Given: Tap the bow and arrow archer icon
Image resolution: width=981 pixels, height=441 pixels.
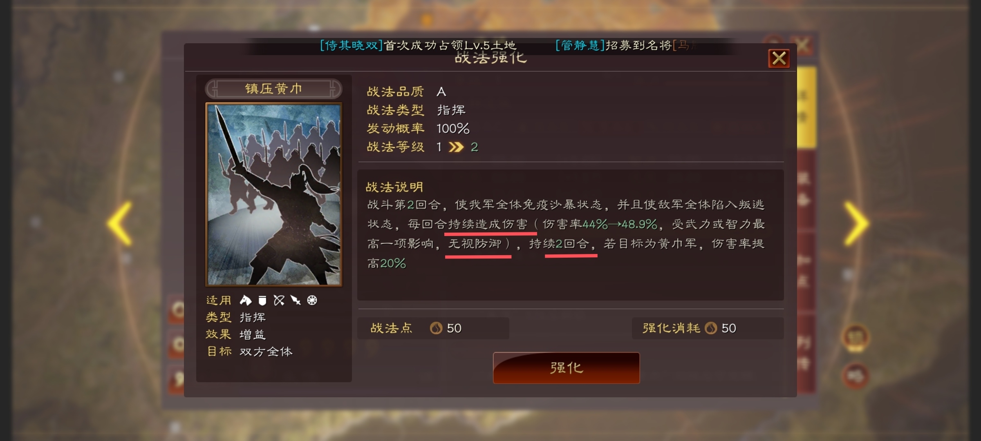Looking at the screenshot, I should coord(279,301).
